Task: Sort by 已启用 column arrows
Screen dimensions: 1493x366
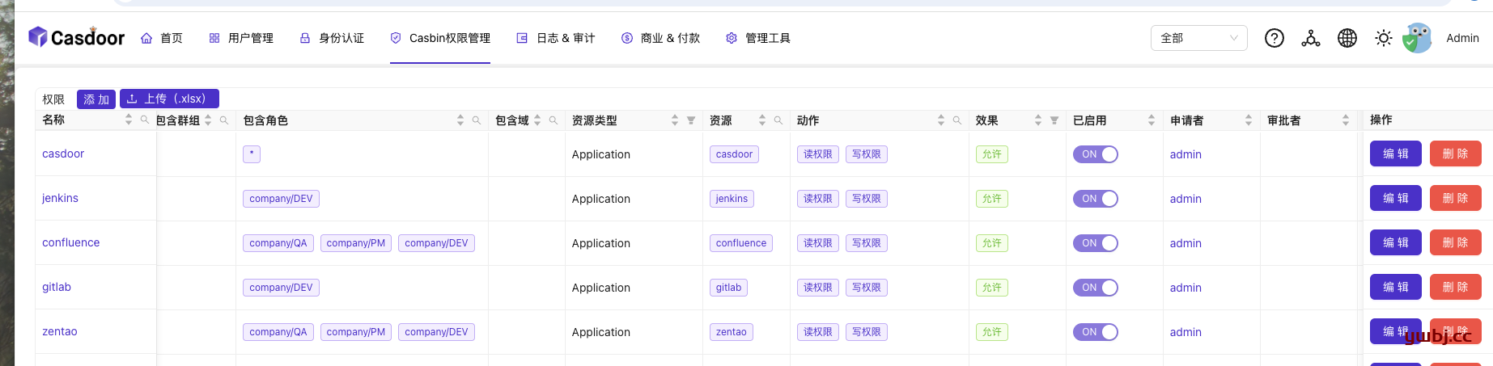Action: click(x=1152, y=120)
